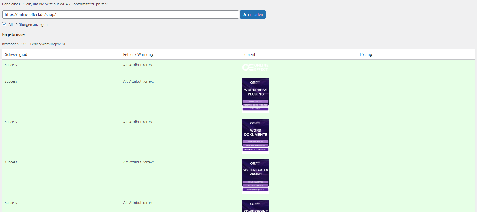Click the Scan starten button
This screenshot has width=477, height=212.
point(253,14)
